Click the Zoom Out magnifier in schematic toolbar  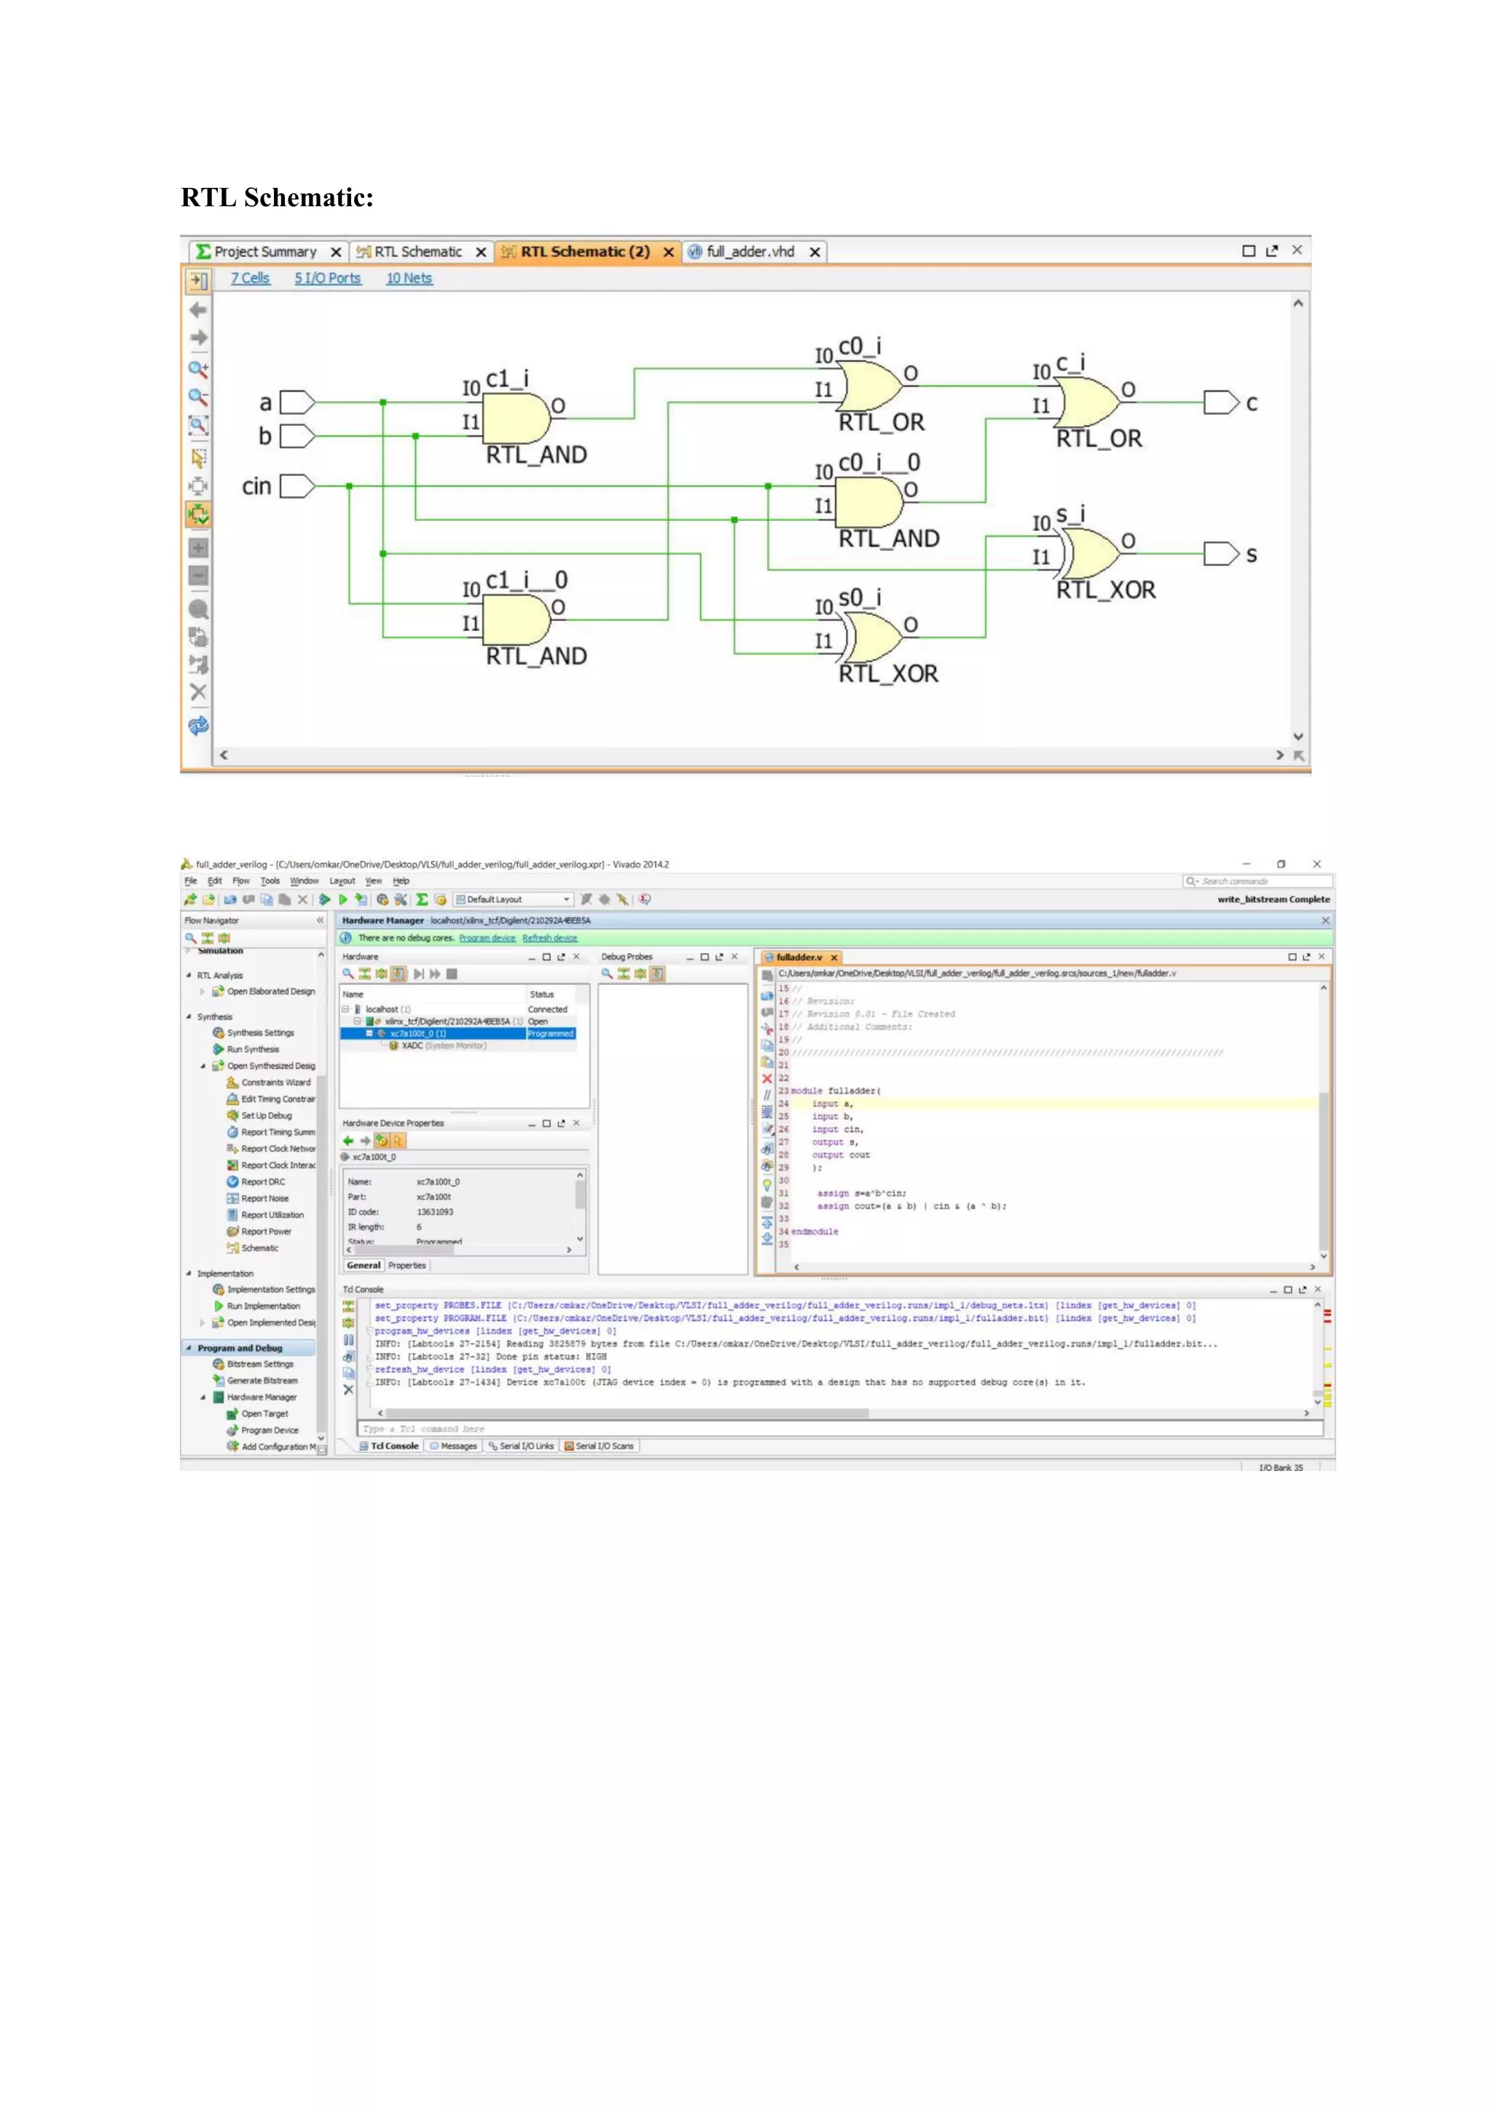tap(197, 397)
